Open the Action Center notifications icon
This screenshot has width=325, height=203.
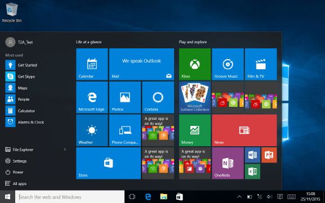click(x=280, y=197)
